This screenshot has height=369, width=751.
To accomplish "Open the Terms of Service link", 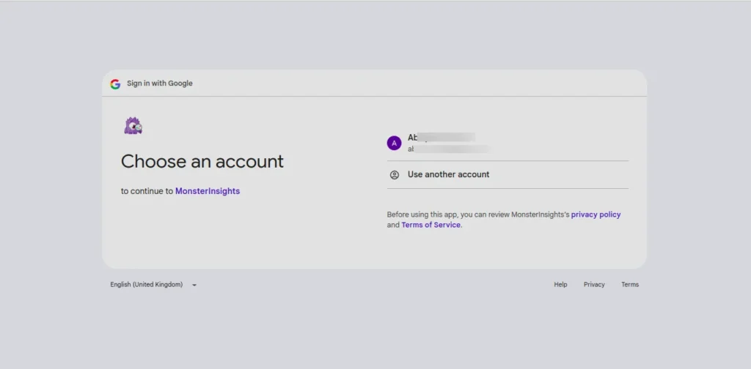I will coord(431,225).
